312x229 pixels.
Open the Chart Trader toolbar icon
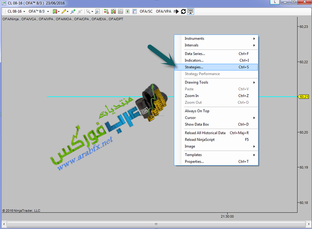106,12
